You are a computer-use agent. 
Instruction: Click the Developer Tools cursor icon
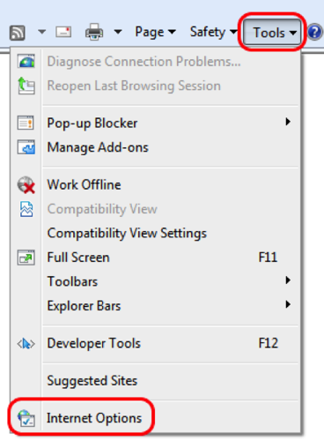26,343
